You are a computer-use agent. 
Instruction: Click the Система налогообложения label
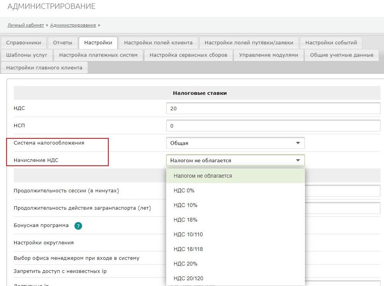point(49,143)
